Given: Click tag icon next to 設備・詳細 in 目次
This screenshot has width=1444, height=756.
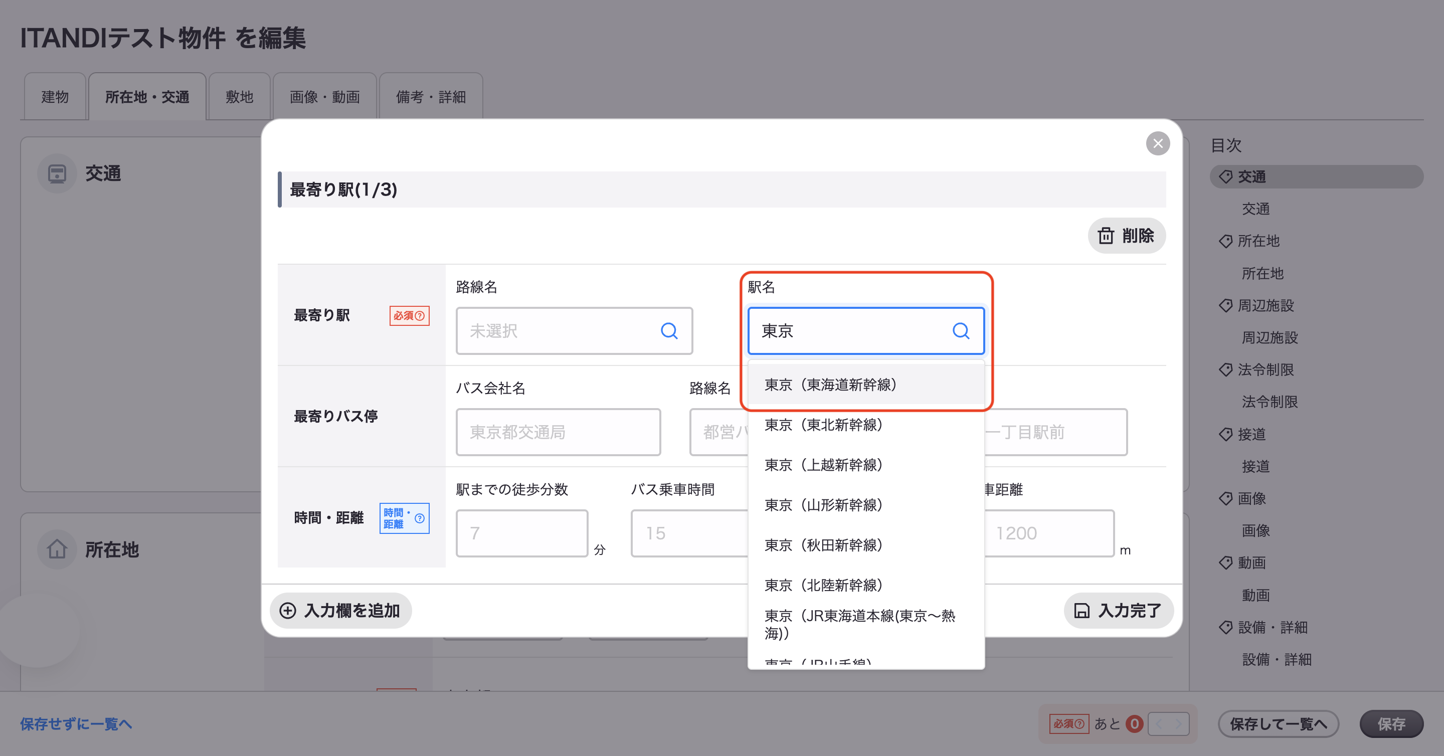Looking at the screenshot, I should [x=1225, y=627].
